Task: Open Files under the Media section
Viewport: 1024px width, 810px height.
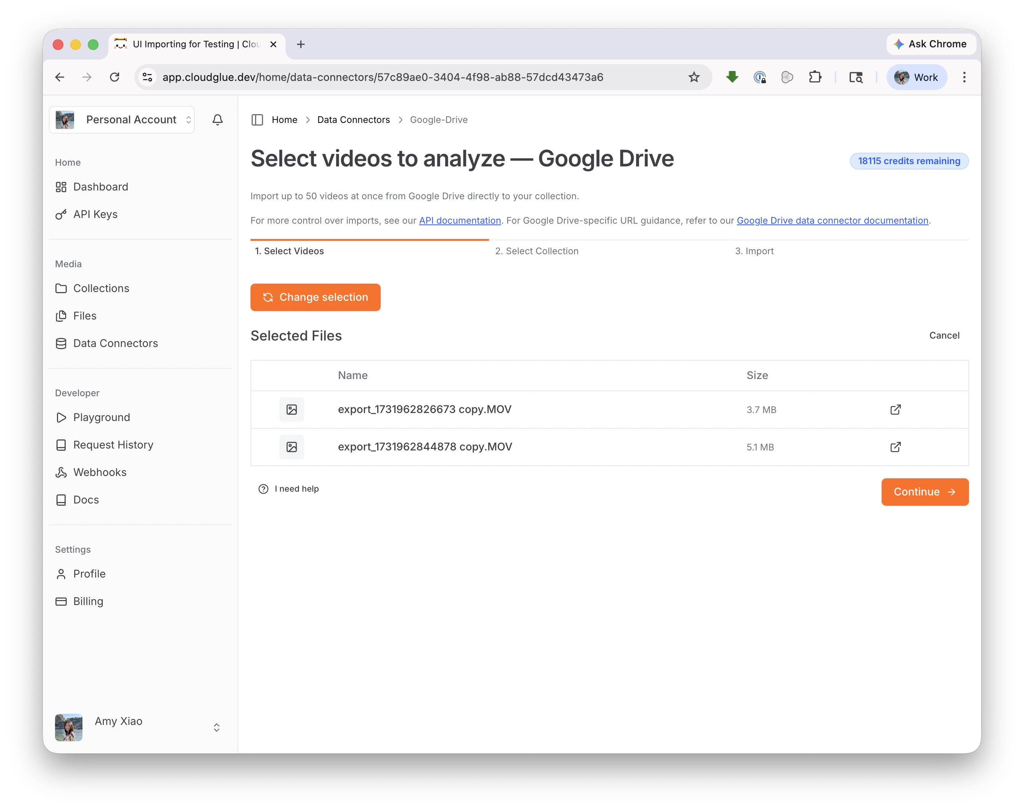Action: (84, 316)
